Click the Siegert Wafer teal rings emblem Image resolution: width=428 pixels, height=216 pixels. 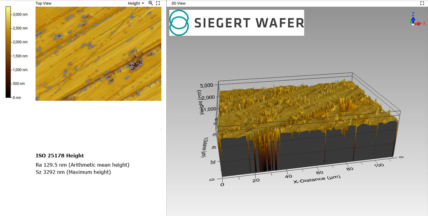pyautogui.click(x=179, y=23)
